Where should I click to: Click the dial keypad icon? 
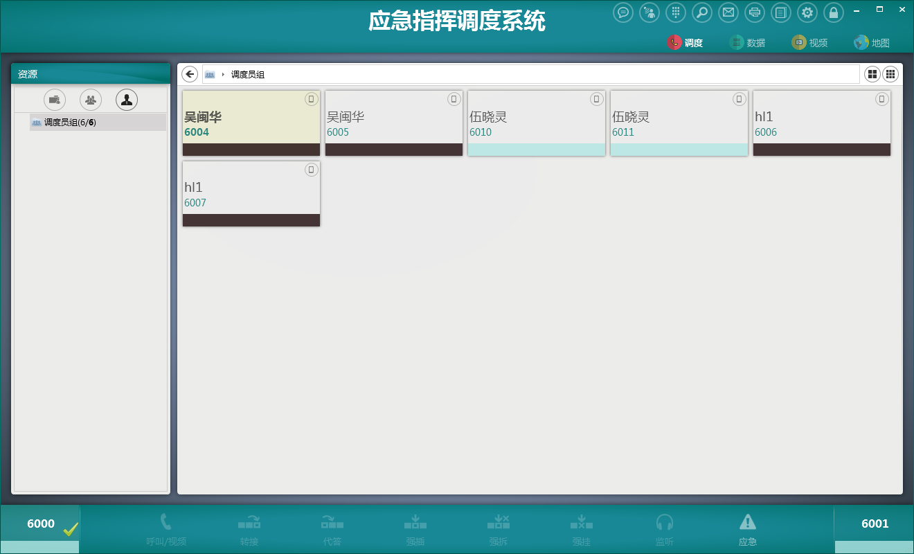pos(676,12)
